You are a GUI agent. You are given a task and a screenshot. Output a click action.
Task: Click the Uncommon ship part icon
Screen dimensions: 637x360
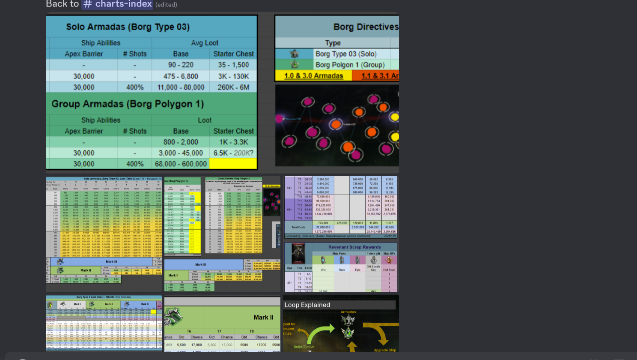(x=323, y=261)
